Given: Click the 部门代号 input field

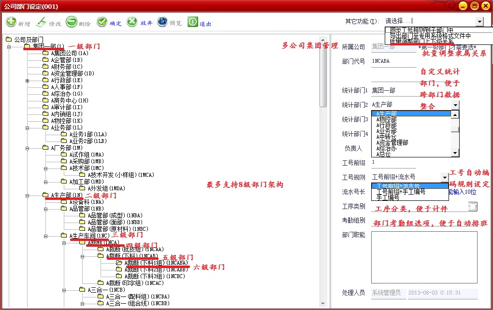Looking at the screenshot, I should pos(393,61).
